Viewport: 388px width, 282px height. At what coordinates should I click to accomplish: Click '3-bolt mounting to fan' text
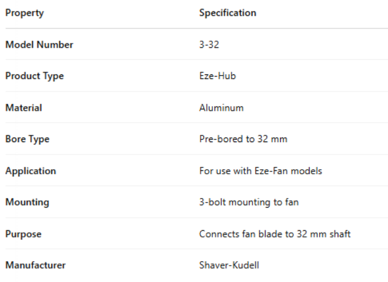pyautogui.click(x=249, y=202)
